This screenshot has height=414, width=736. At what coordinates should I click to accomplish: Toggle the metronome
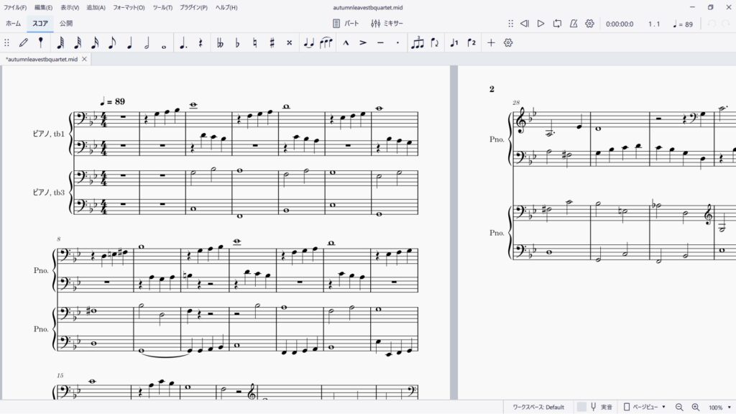click(x=574, y=24)
